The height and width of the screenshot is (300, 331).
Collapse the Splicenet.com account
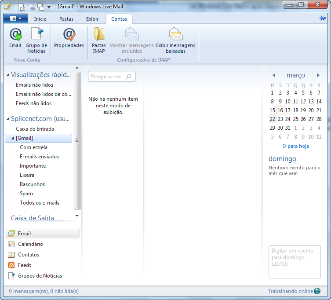point(8,119)
